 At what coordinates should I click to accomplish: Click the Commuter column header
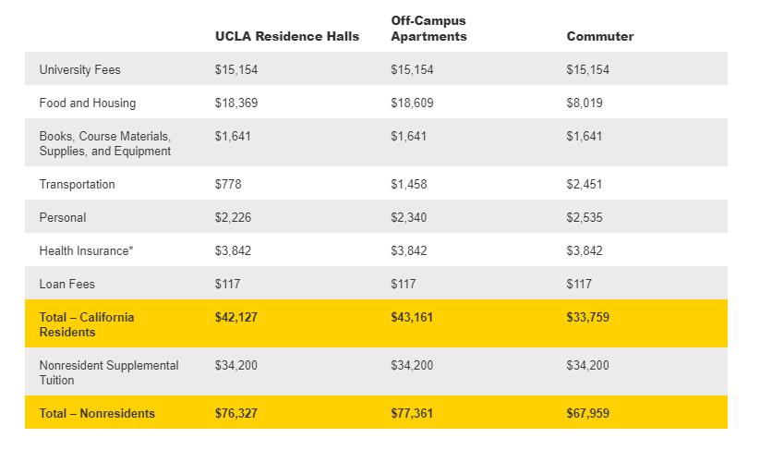point(599,36)
